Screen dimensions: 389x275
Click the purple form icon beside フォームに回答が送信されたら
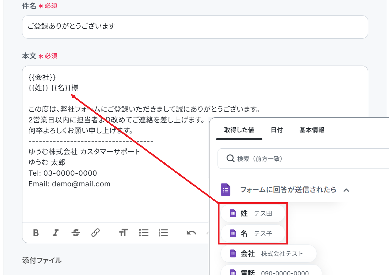(x=226, y=190)
